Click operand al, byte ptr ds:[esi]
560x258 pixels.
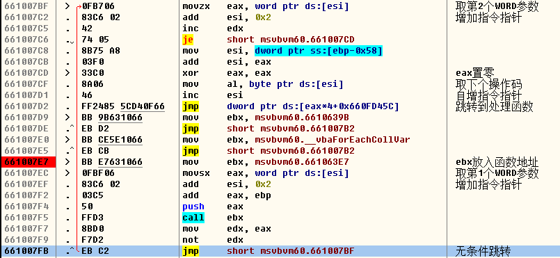[285, 84]
